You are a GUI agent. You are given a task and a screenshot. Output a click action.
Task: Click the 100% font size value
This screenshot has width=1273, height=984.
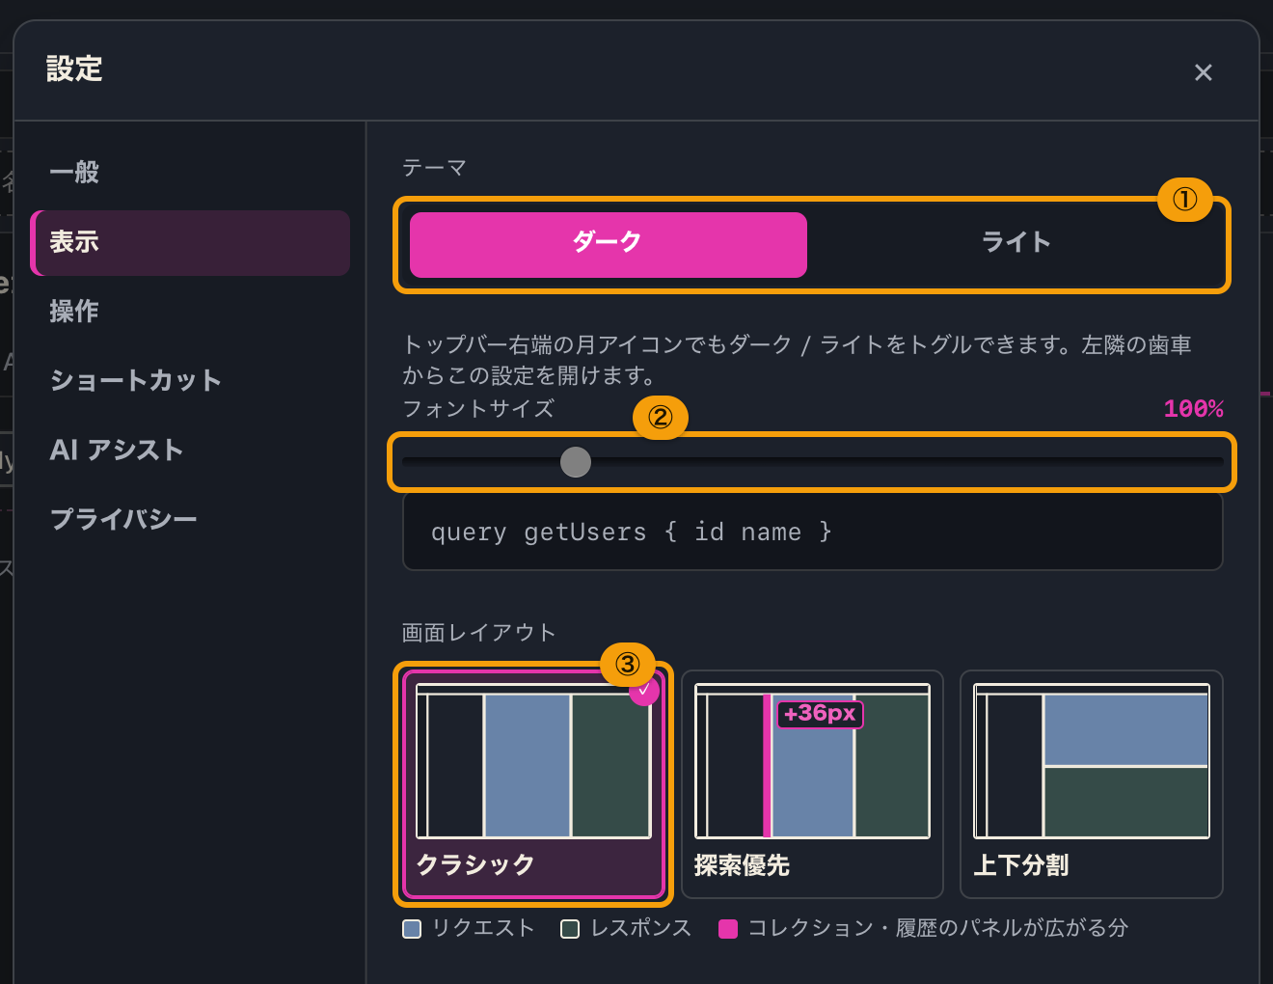[1194, 409]
